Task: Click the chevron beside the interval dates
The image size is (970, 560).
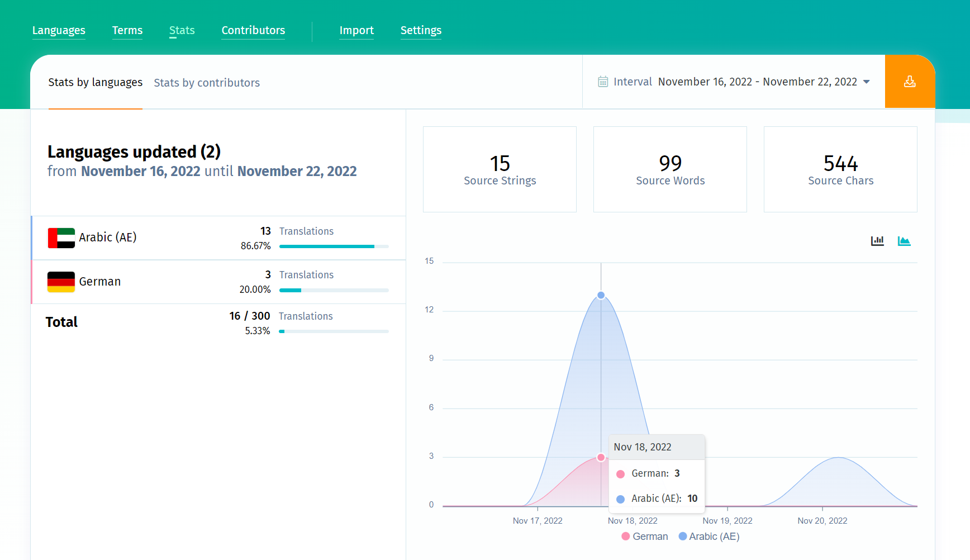Action: coord(867,82)
